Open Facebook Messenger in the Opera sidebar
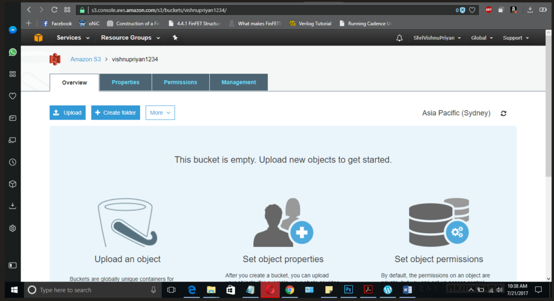The width and height of the screenshot is (554, 301). click(x=12, y=30)
